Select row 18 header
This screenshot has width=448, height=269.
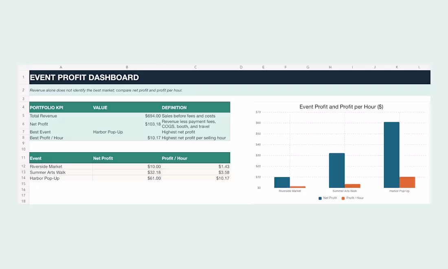(24, 201)
